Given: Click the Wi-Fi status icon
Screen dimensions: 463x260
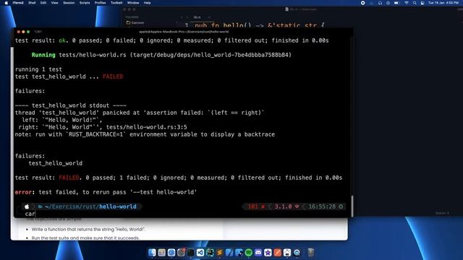Looking at the screenshot, I should point(407,3).
